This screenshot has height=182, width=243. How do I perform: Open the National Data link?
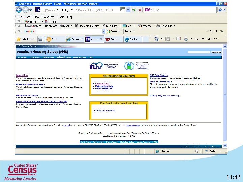[102, 84]
